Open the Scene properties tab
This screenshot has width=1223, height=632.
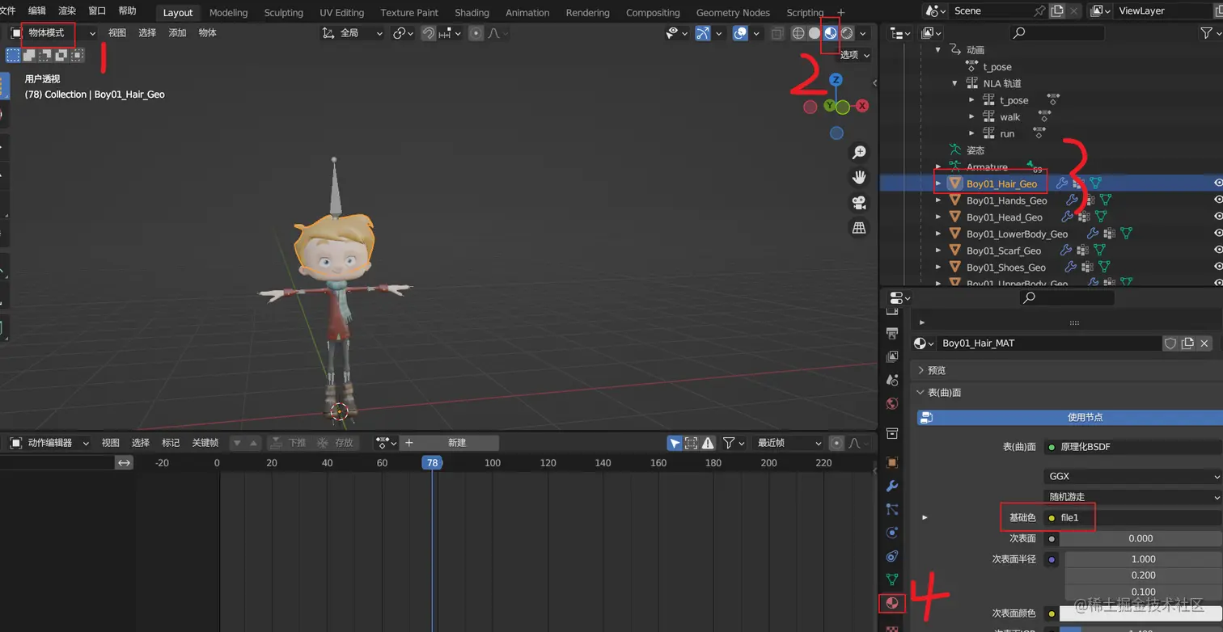(891, 380)
